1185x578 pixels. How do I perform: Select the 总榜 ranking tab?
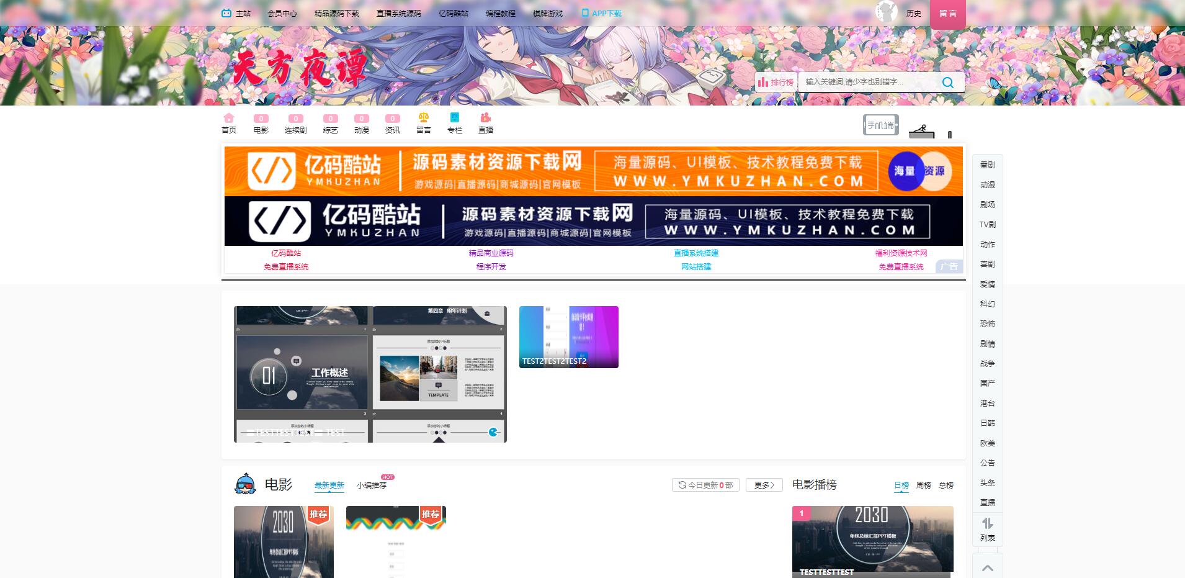click(946, 485)
